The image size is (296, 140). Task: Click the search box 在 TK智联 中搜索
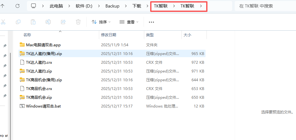(264, 6)
